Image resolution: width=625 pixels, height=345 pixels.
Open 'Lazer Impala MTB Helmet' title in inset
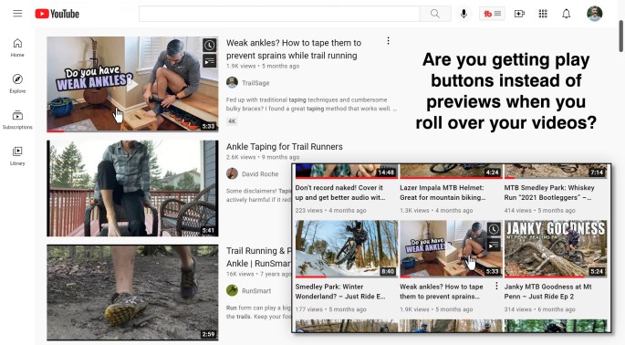click(443, 193)
